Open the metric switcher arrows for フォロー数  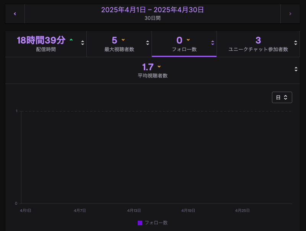[213, 43]
